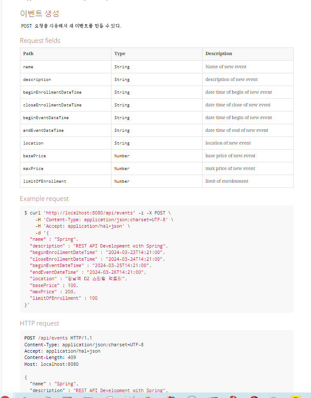The height and width of the screenshot is (398, 311).
Task: Click closeEnrollmentDateTime 2024-03-24 line
Action: [97, 259]
